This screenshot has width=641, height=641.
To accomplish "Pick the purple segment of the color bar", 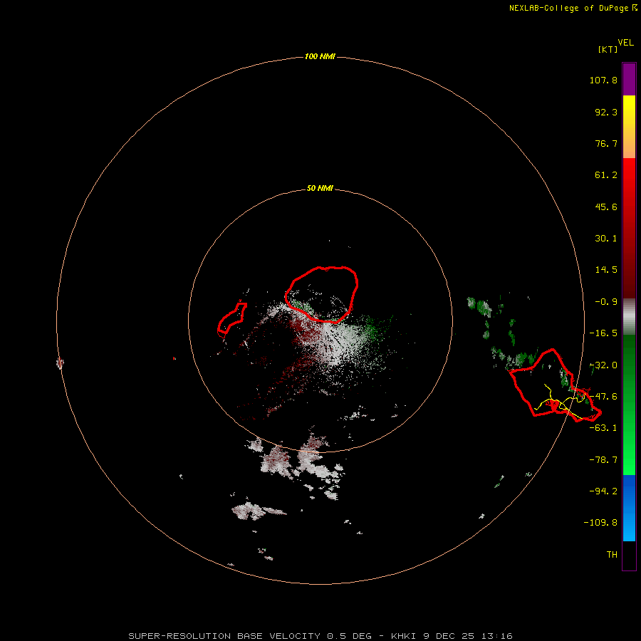I will (x=629, y=79).
